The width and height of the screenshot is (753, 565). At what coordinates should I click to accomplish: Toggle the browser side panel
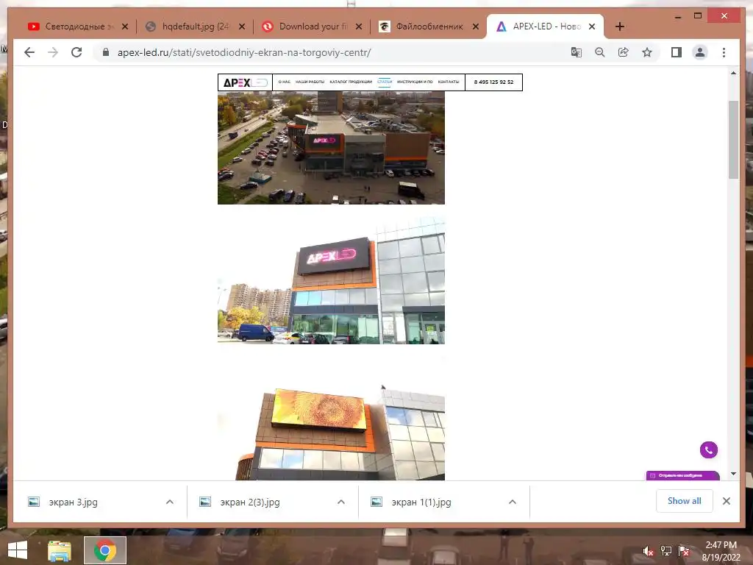(677, 52)
